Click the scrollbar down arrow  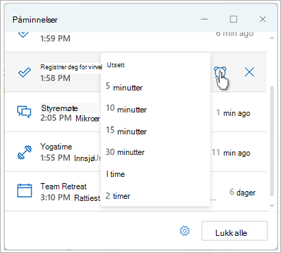271,206
